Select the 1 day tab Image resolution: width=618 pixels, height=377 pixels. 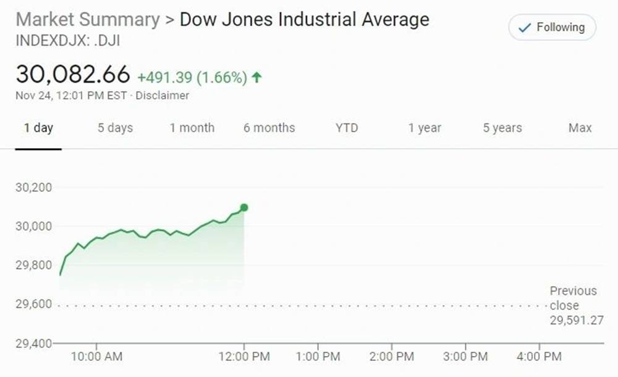(38, 128)
